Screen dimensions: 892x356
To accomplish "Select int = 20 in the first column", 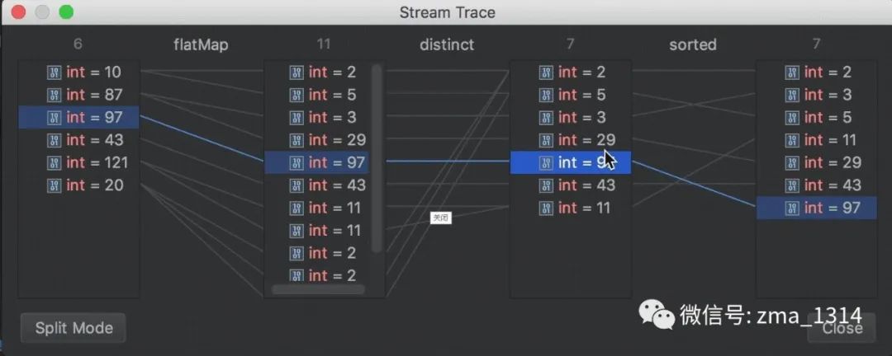I will [x=94, y=185].
